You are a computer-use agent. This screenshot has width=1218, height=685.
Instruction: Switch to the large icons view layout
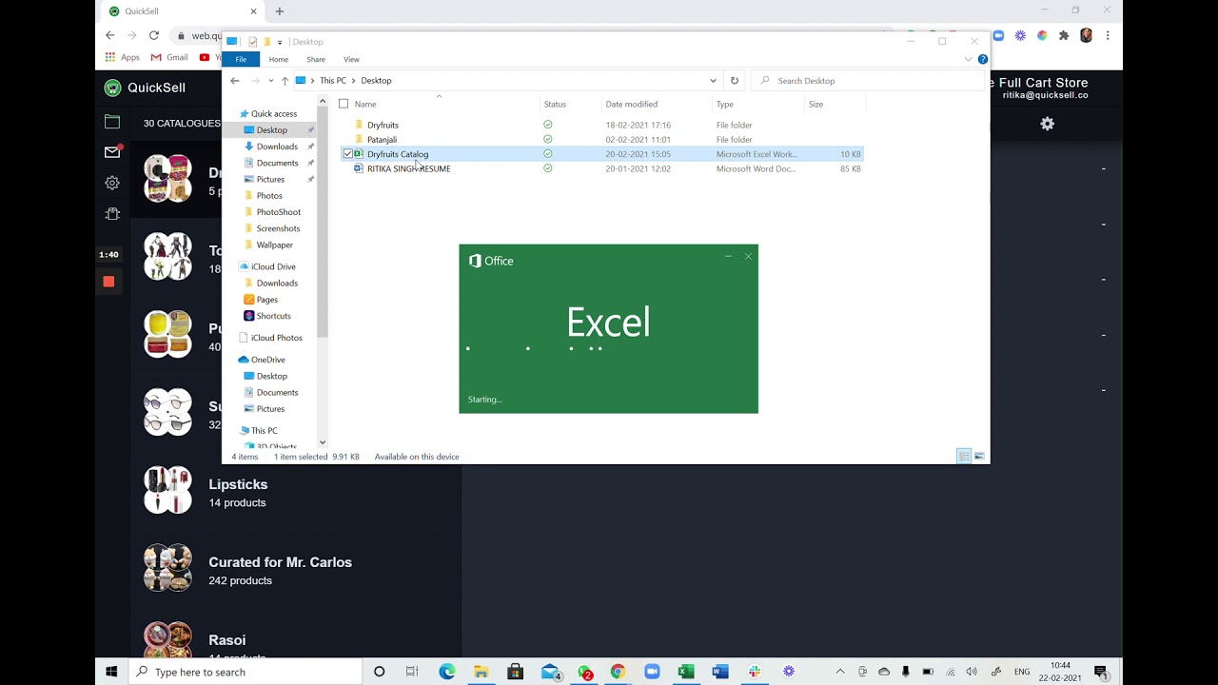[979, 457]
